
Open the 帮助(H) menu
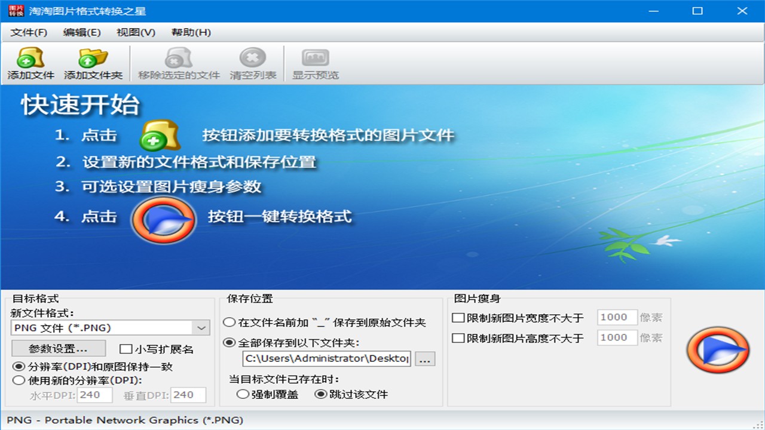pyautogui.click(x=191, y=32)
